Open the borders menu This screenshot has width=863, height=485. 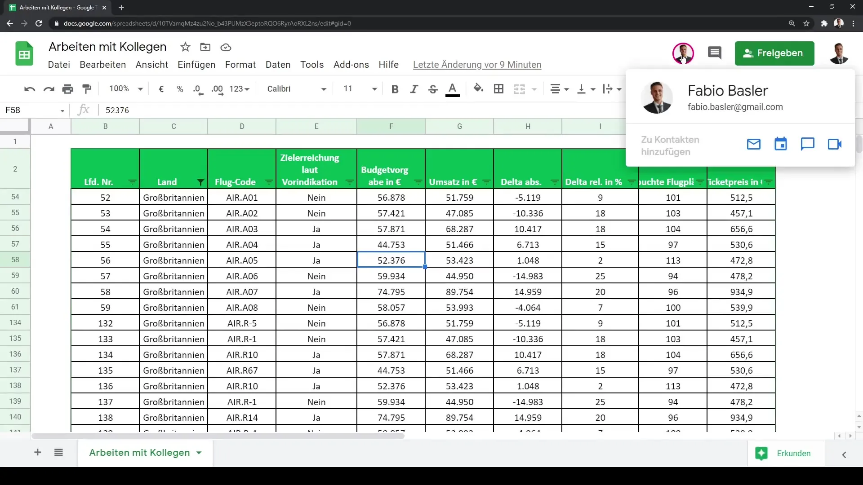click(x=498, y=89)
